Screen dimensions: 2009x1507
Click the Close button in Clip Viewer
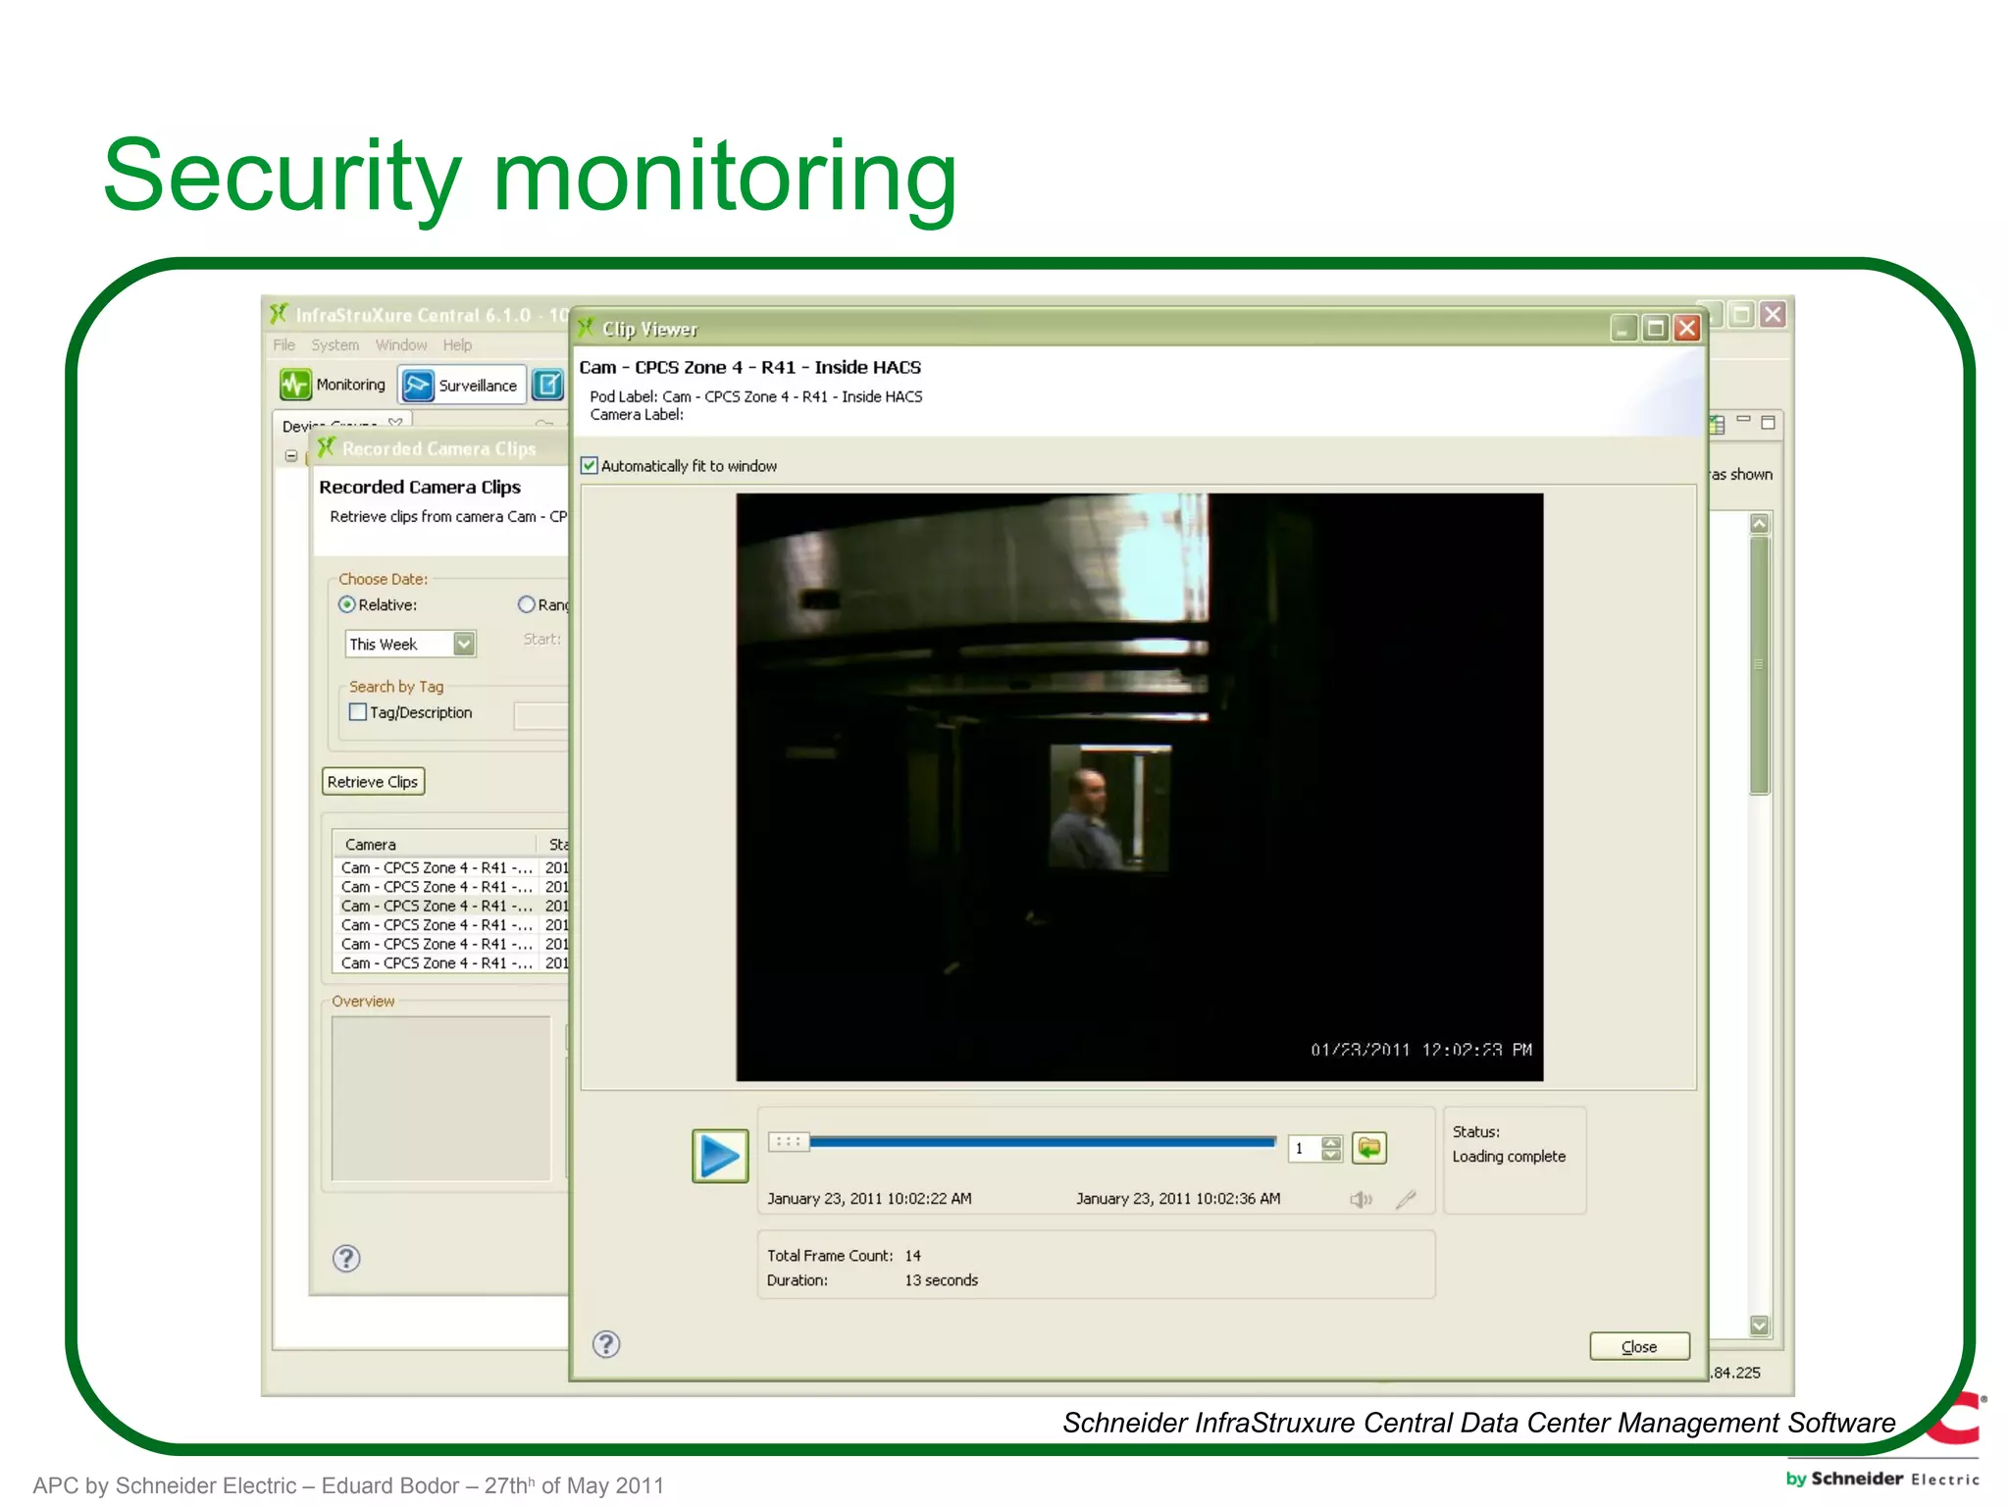click(x=1639, y=1347)
